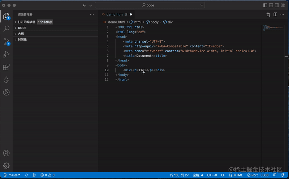The height and width of the screenshot is (179, 289).
Task: Click demo.html in the breadcrumb
Action: point(116,22)
